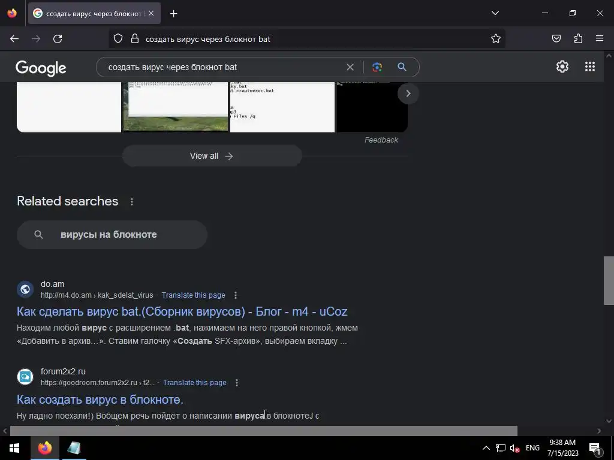Open the autoexec.bat code image thumbnail
The height and width of the screenshot is (460, 614).
(x=282, y=107)
